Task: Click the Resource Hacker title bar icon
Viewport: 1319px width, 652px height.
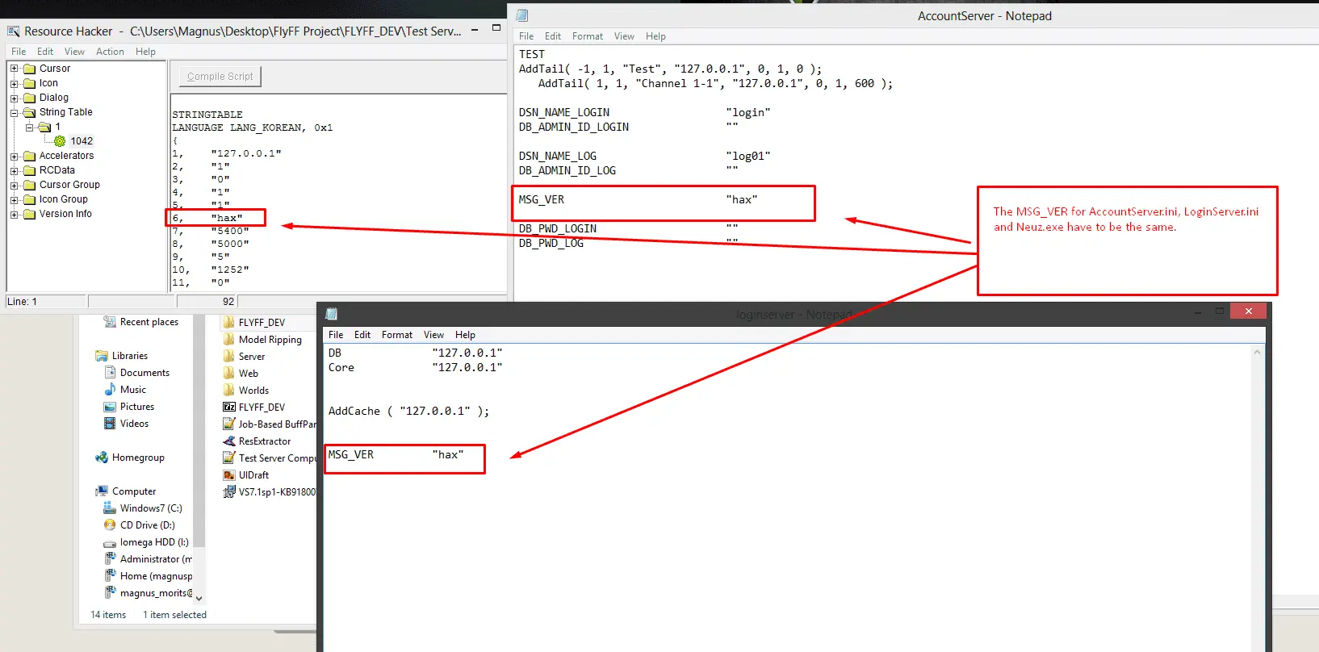Action: coord(14,31)
